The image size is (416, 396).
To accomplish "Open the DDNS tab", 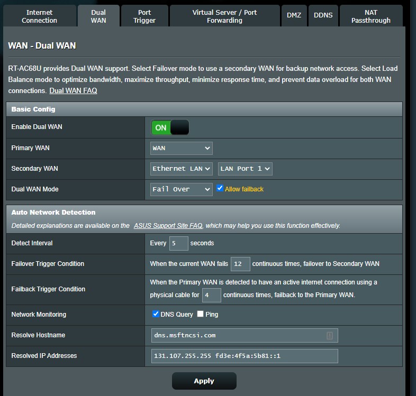I will 323,15.
